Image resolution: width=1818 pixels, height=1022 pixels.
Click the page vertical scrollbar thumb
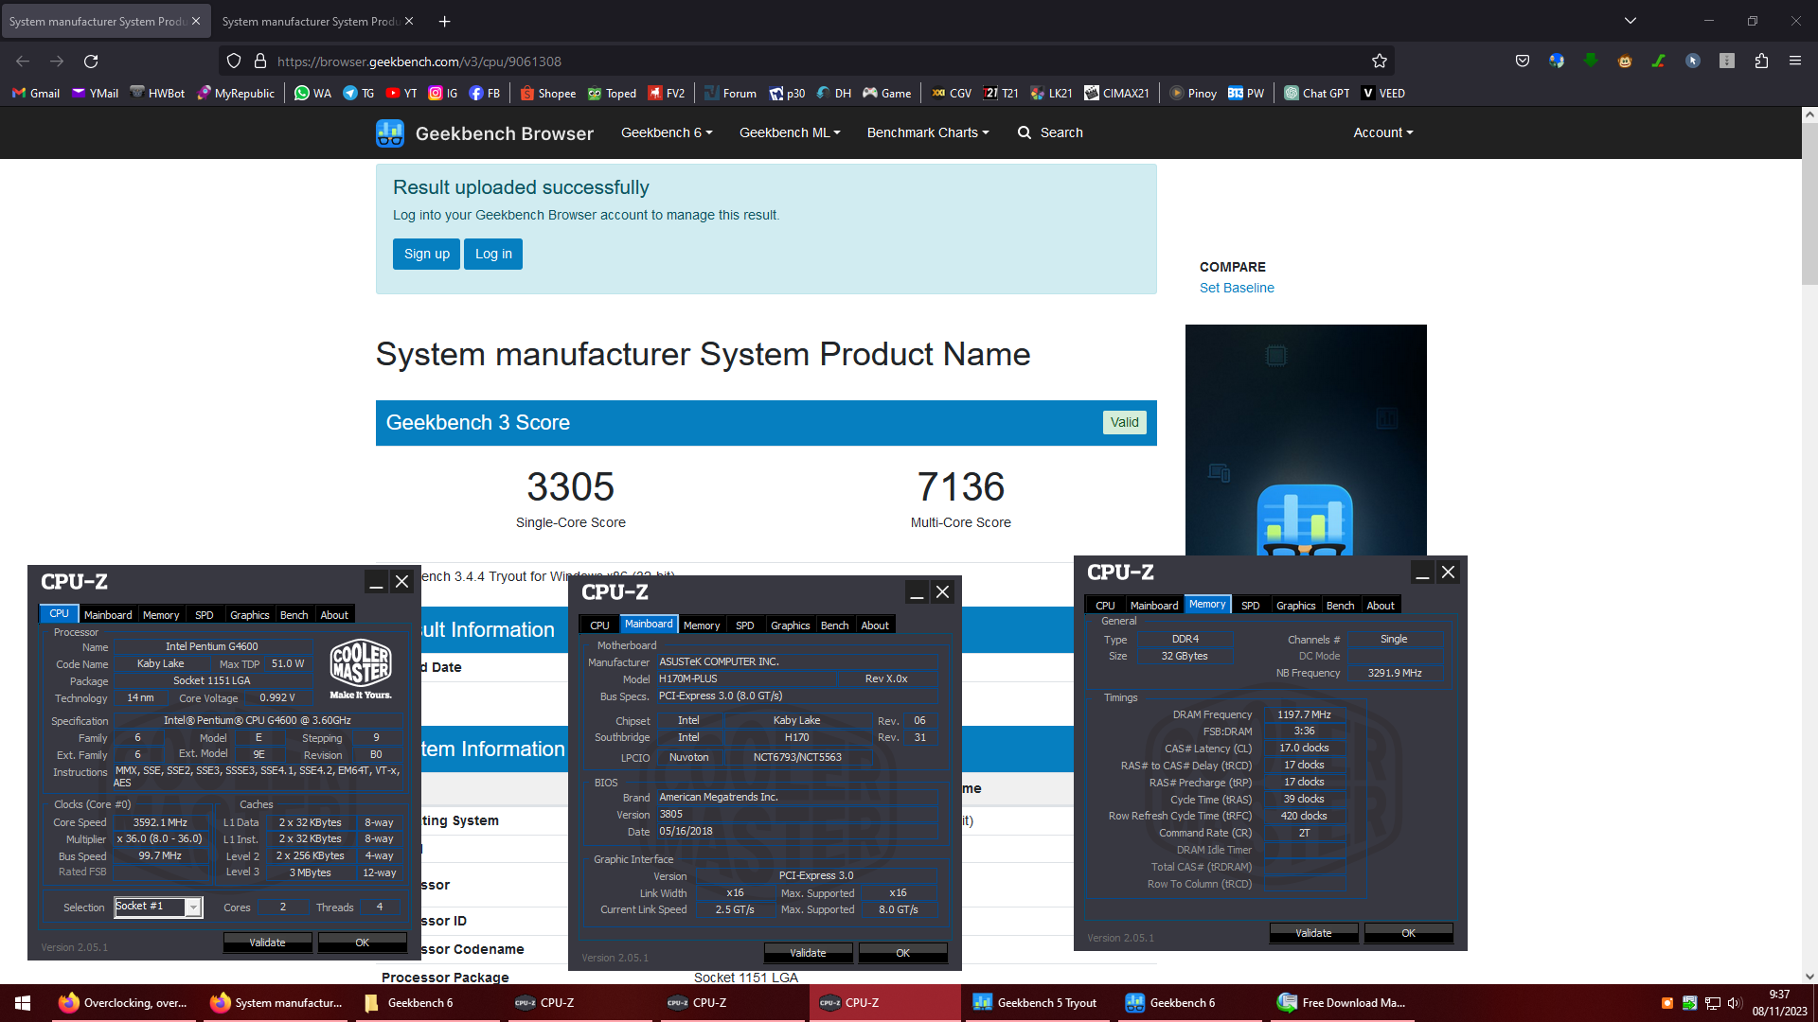(x=1809, y=203)
